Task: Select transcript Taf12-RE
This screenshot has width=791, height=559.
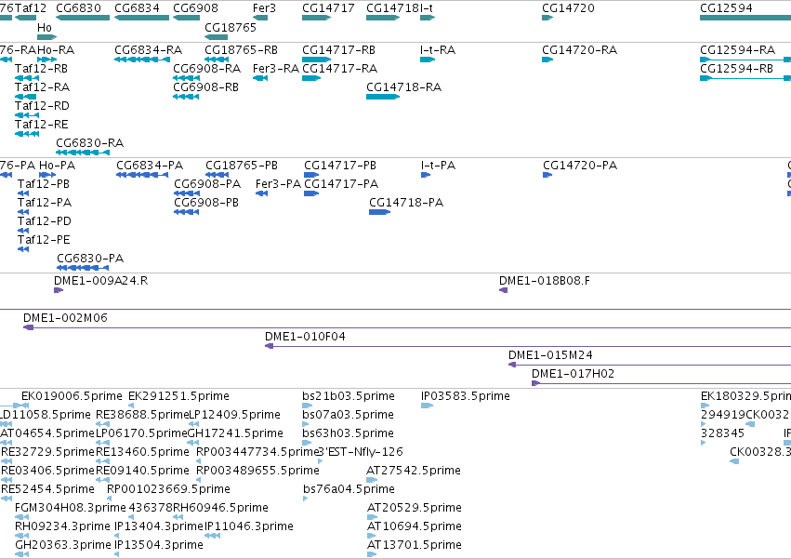Action: point(42,125)
